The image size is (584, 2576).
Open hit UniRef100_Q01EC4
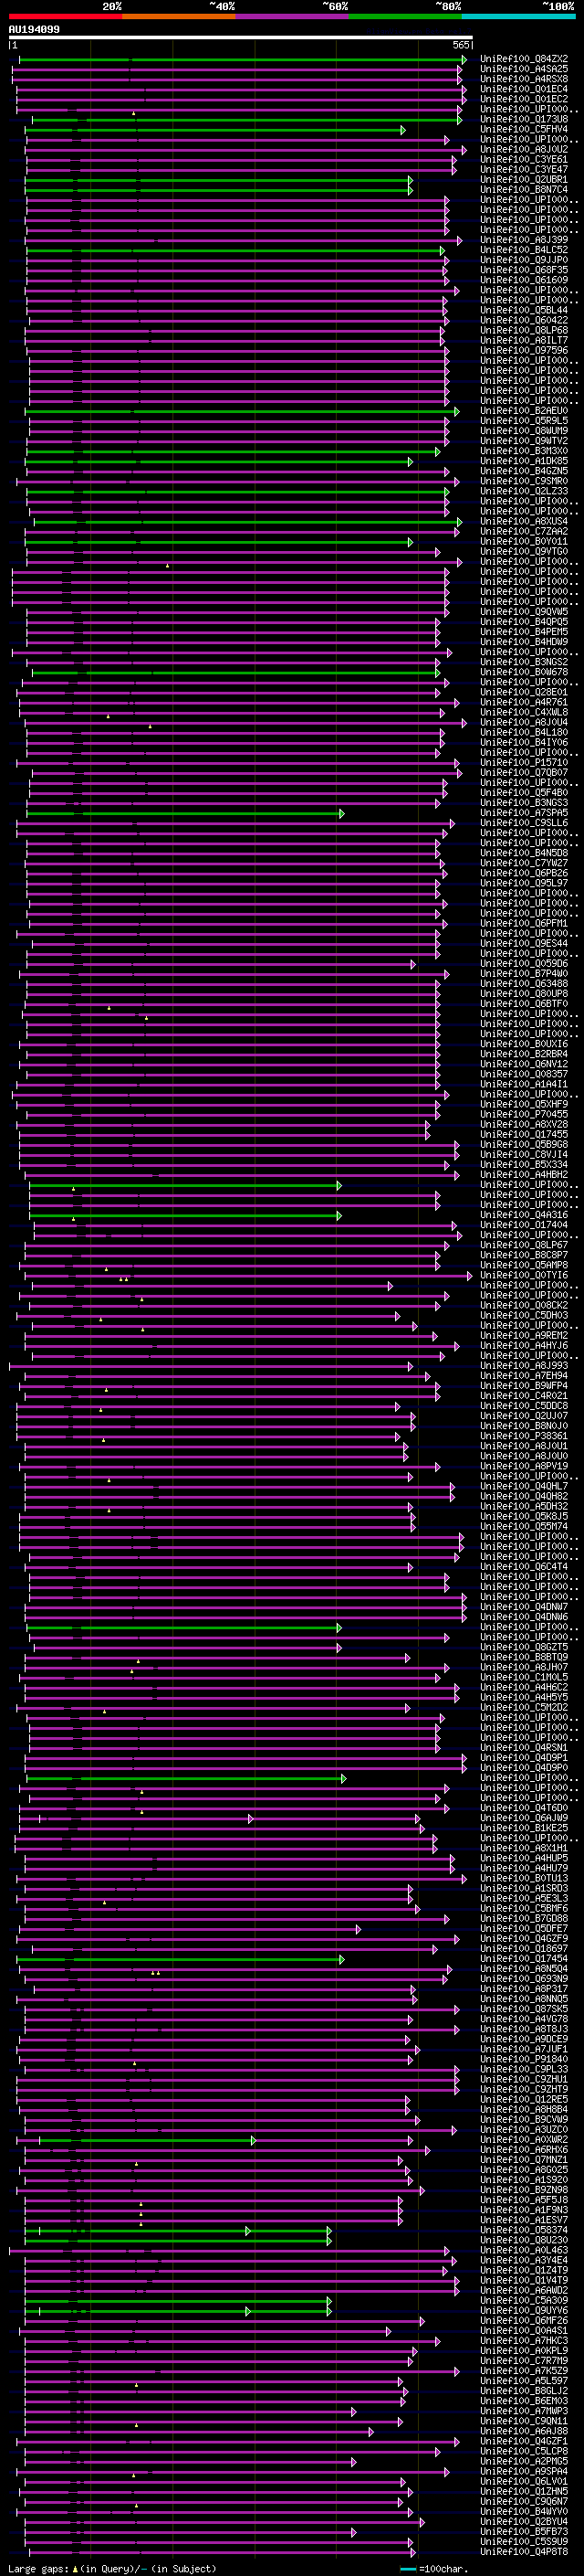pyautogui.click(x=524, y=89)
